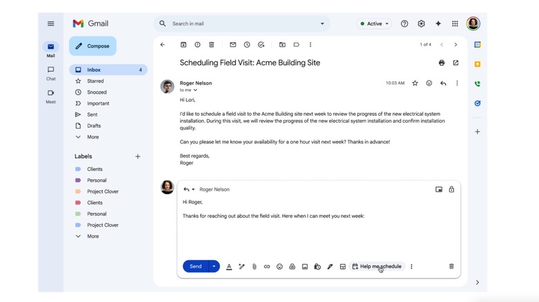Open the Active status dropdown

374,23
